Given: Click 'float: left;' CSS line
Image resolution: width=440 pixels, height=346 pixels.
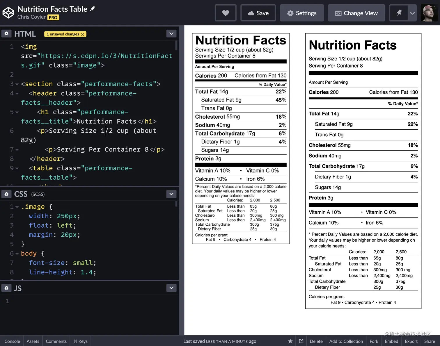Looking at the screenshot, I should (52, 225).
